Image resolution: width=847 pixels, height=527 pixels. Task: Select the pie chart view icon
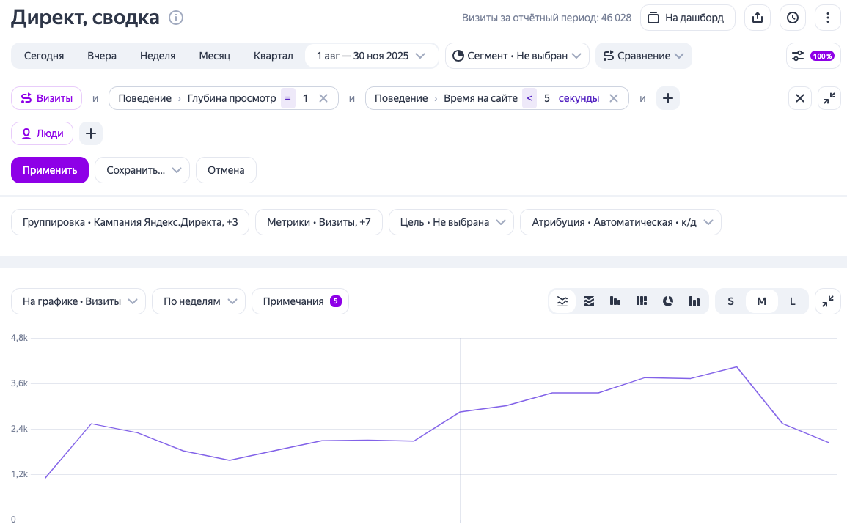coord(668,301)
